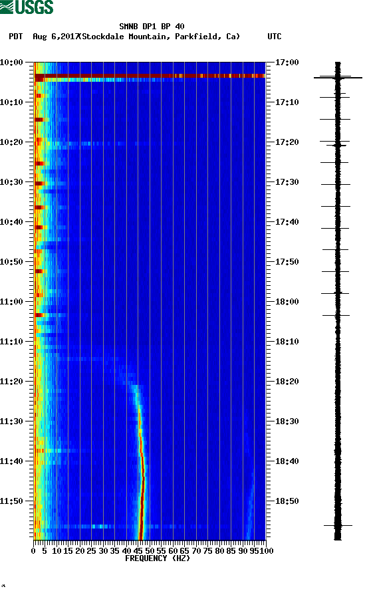The image size is (367, 593).
Task: Click the '0' frequency axis label
Action: point(33,551)
